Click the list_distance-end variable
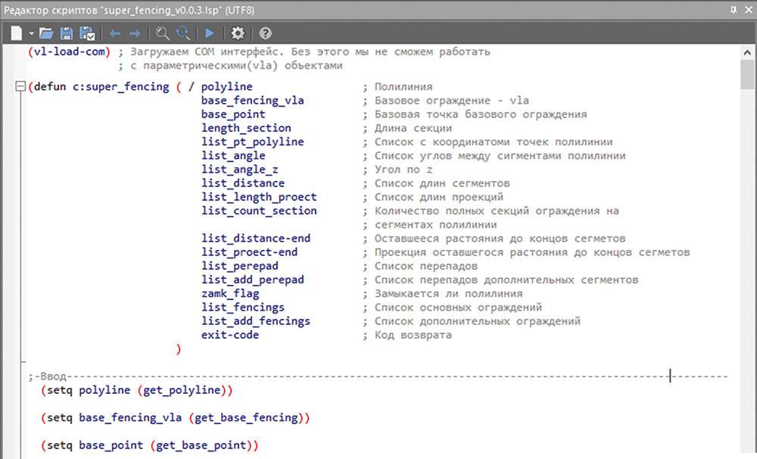Viewport: 757px width, 459px height. coord(256,238)
